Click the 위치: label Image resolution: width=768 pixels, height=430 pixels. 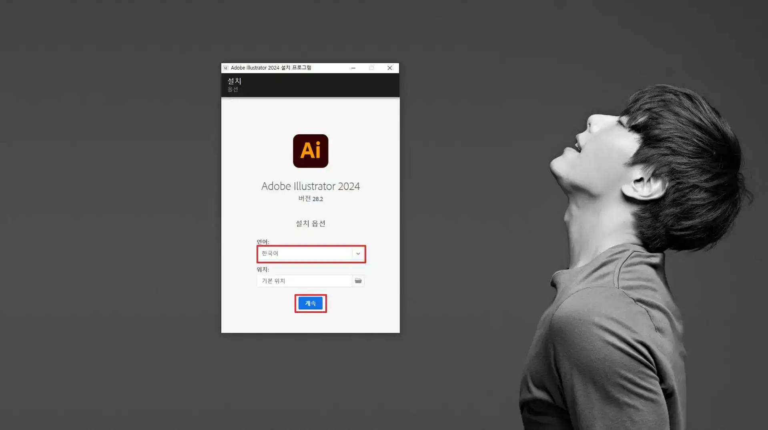click(x=263, y=269)
